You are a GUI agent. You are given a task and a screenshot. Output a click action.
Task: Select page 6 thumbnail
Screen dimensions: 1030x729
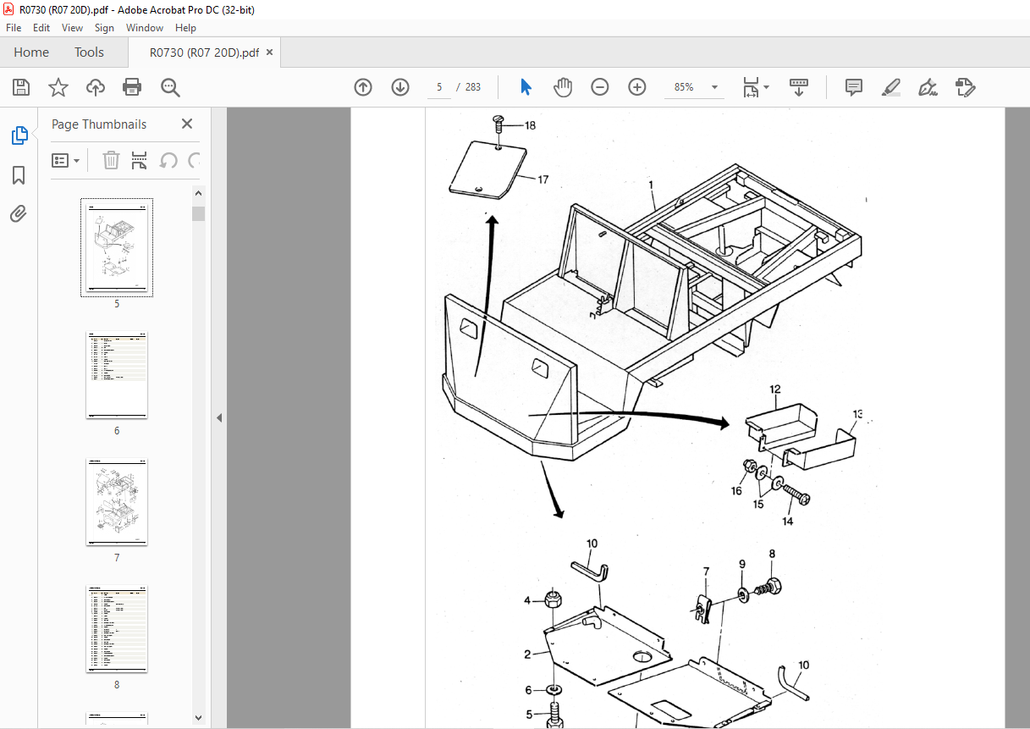pos(117,375)
